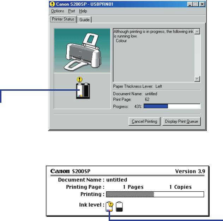Click the '1 Copies' text in the Mac dialog
223x221 pixels.
180,187
